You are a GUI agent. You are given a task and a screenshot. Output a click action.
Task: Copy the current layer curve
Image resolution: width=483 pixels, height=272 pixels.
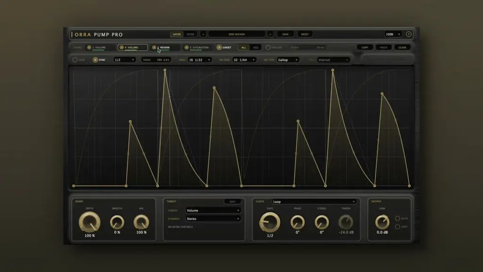[x=365, y=48]
